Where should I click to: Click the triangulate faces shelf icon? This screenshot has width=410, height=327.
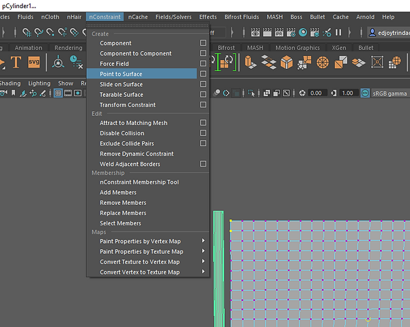tap(341, 62)
